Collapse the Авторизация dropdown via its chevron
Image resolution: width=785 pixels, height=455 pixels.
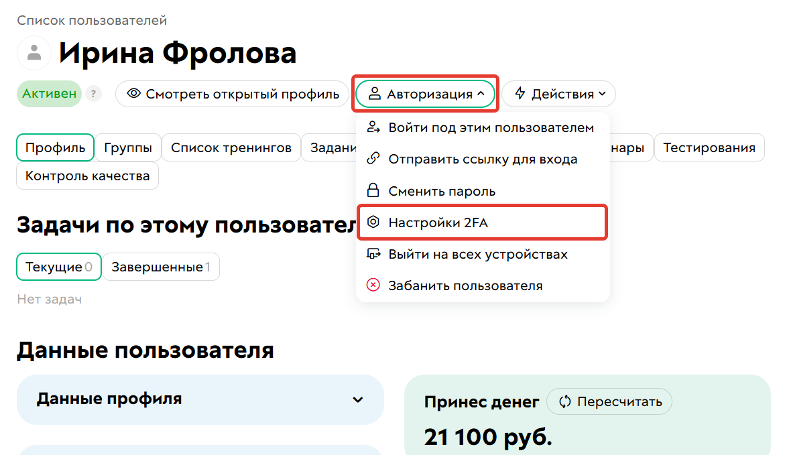tap(480, 93)
